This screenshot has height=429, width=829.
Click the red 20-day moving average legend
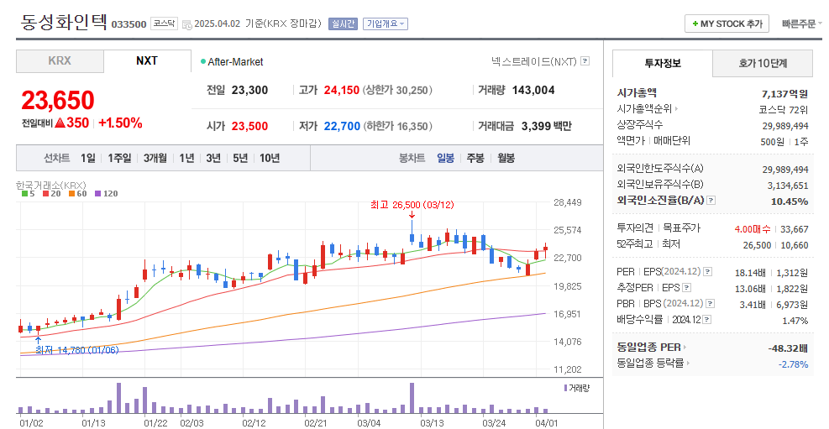tap(52, 194)
